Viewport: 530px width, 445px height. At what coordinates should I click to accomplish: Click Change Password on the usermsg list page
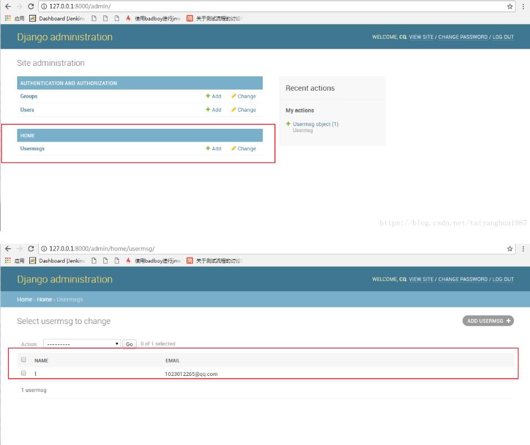[x=463, y=279]
